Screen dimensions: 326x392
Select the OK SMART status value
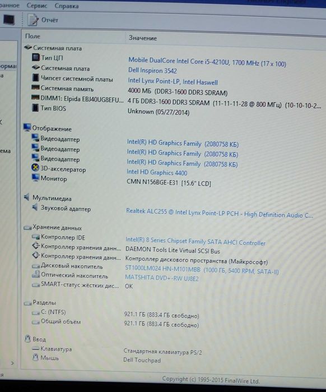pyautogui.click(x=129, y=286)
